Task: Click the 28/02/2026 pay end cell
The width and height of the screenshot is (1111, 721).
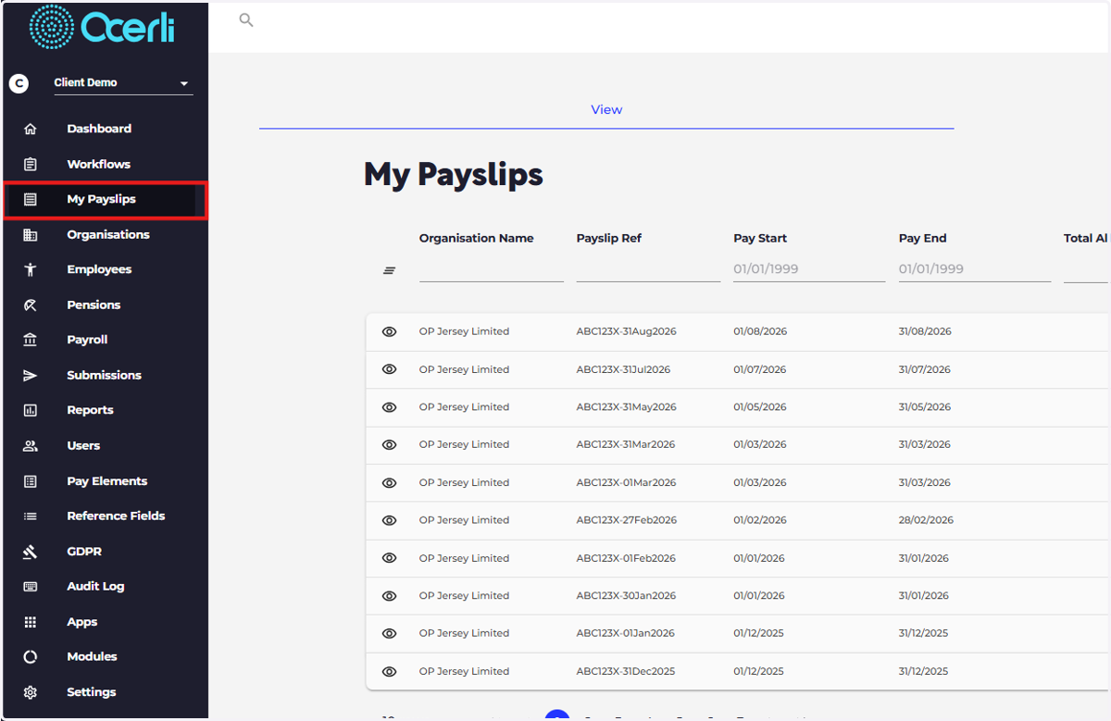Action: click(926, 520)
